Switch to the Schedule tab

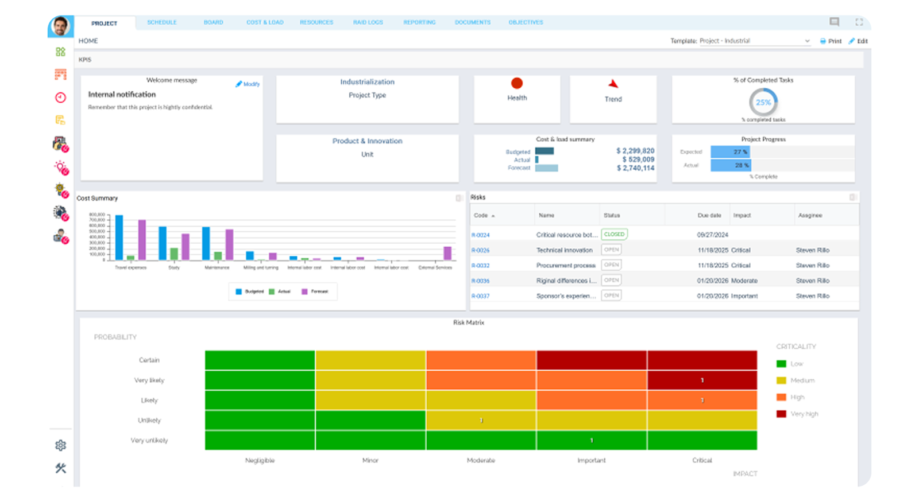click(x=162, y=22)
